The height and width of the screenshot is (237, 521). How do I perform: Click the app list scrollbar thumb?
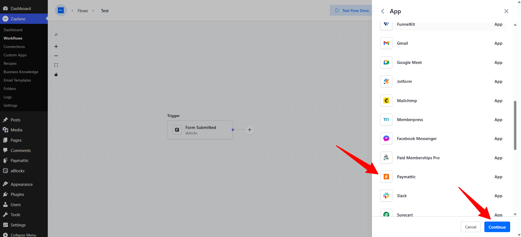pyautogui.click(x=515, y=125)
